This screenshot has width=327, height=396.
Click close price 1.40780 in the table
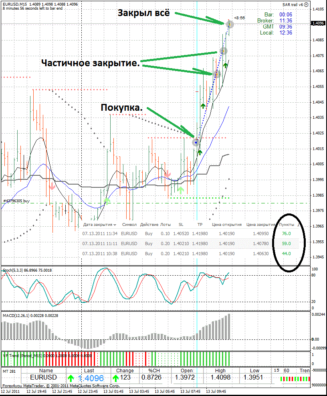(x=260, y=244)
